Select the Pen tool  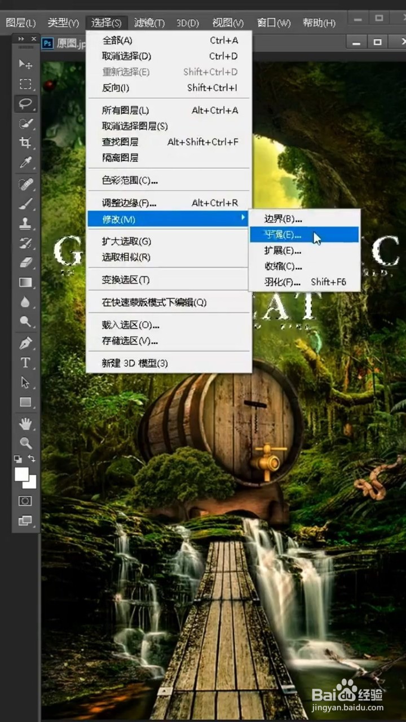25,343
